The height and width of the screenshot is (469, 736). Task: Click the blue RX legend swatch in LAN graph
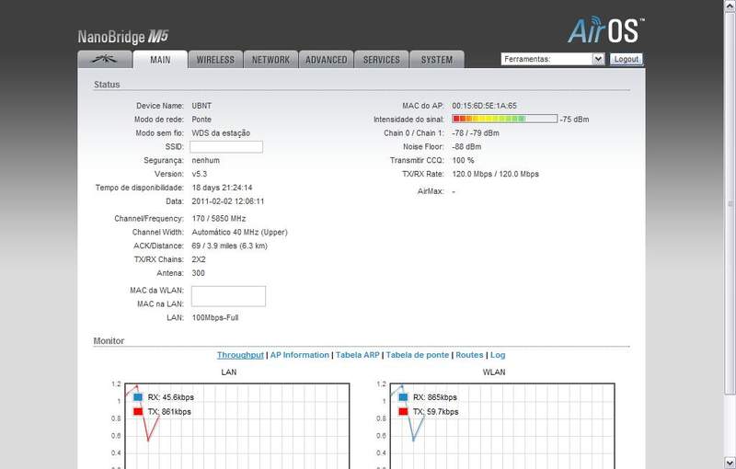point(138,397)
